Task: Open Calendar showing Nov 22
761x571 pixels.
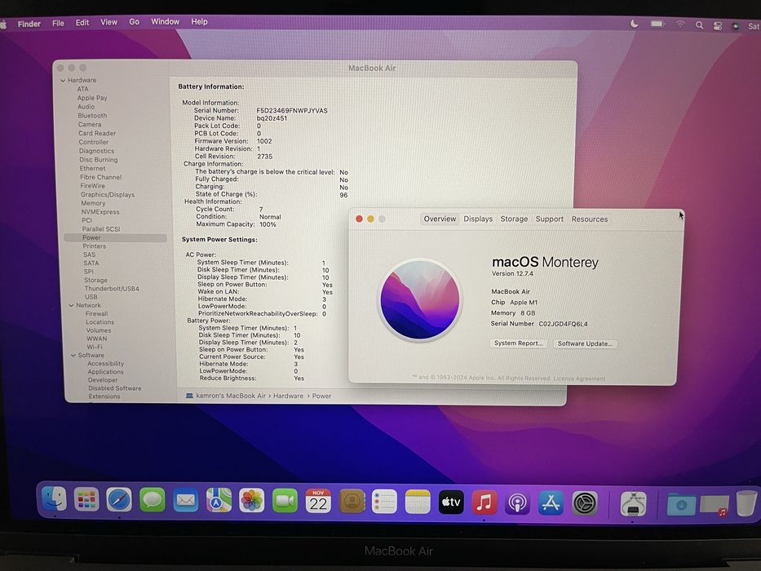Action: 318,501
